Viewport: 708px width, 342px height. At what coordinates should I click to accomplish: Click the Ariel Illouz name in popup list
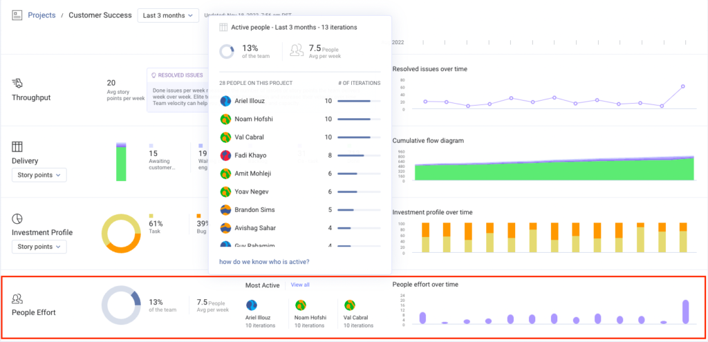250,101
